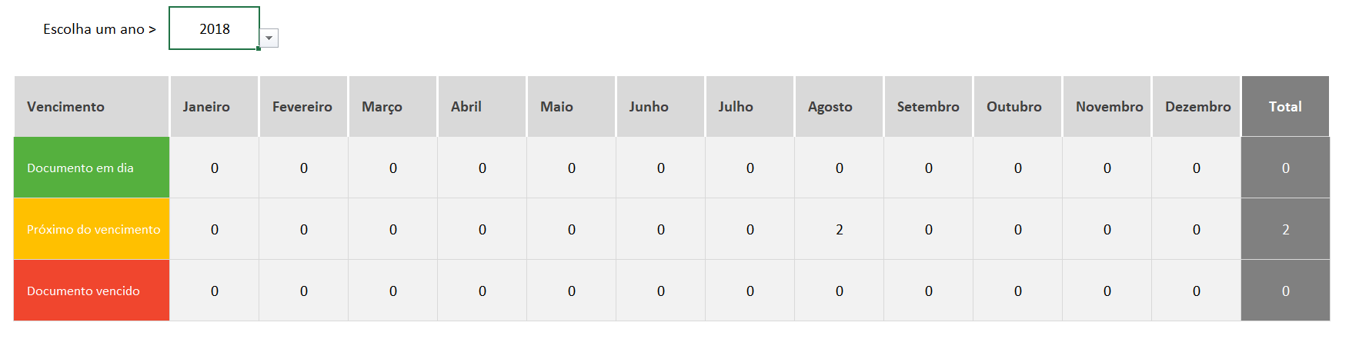Open the year dropdown arrow
The height and width of the screenshot is (339, 1349).
(269, 38)
